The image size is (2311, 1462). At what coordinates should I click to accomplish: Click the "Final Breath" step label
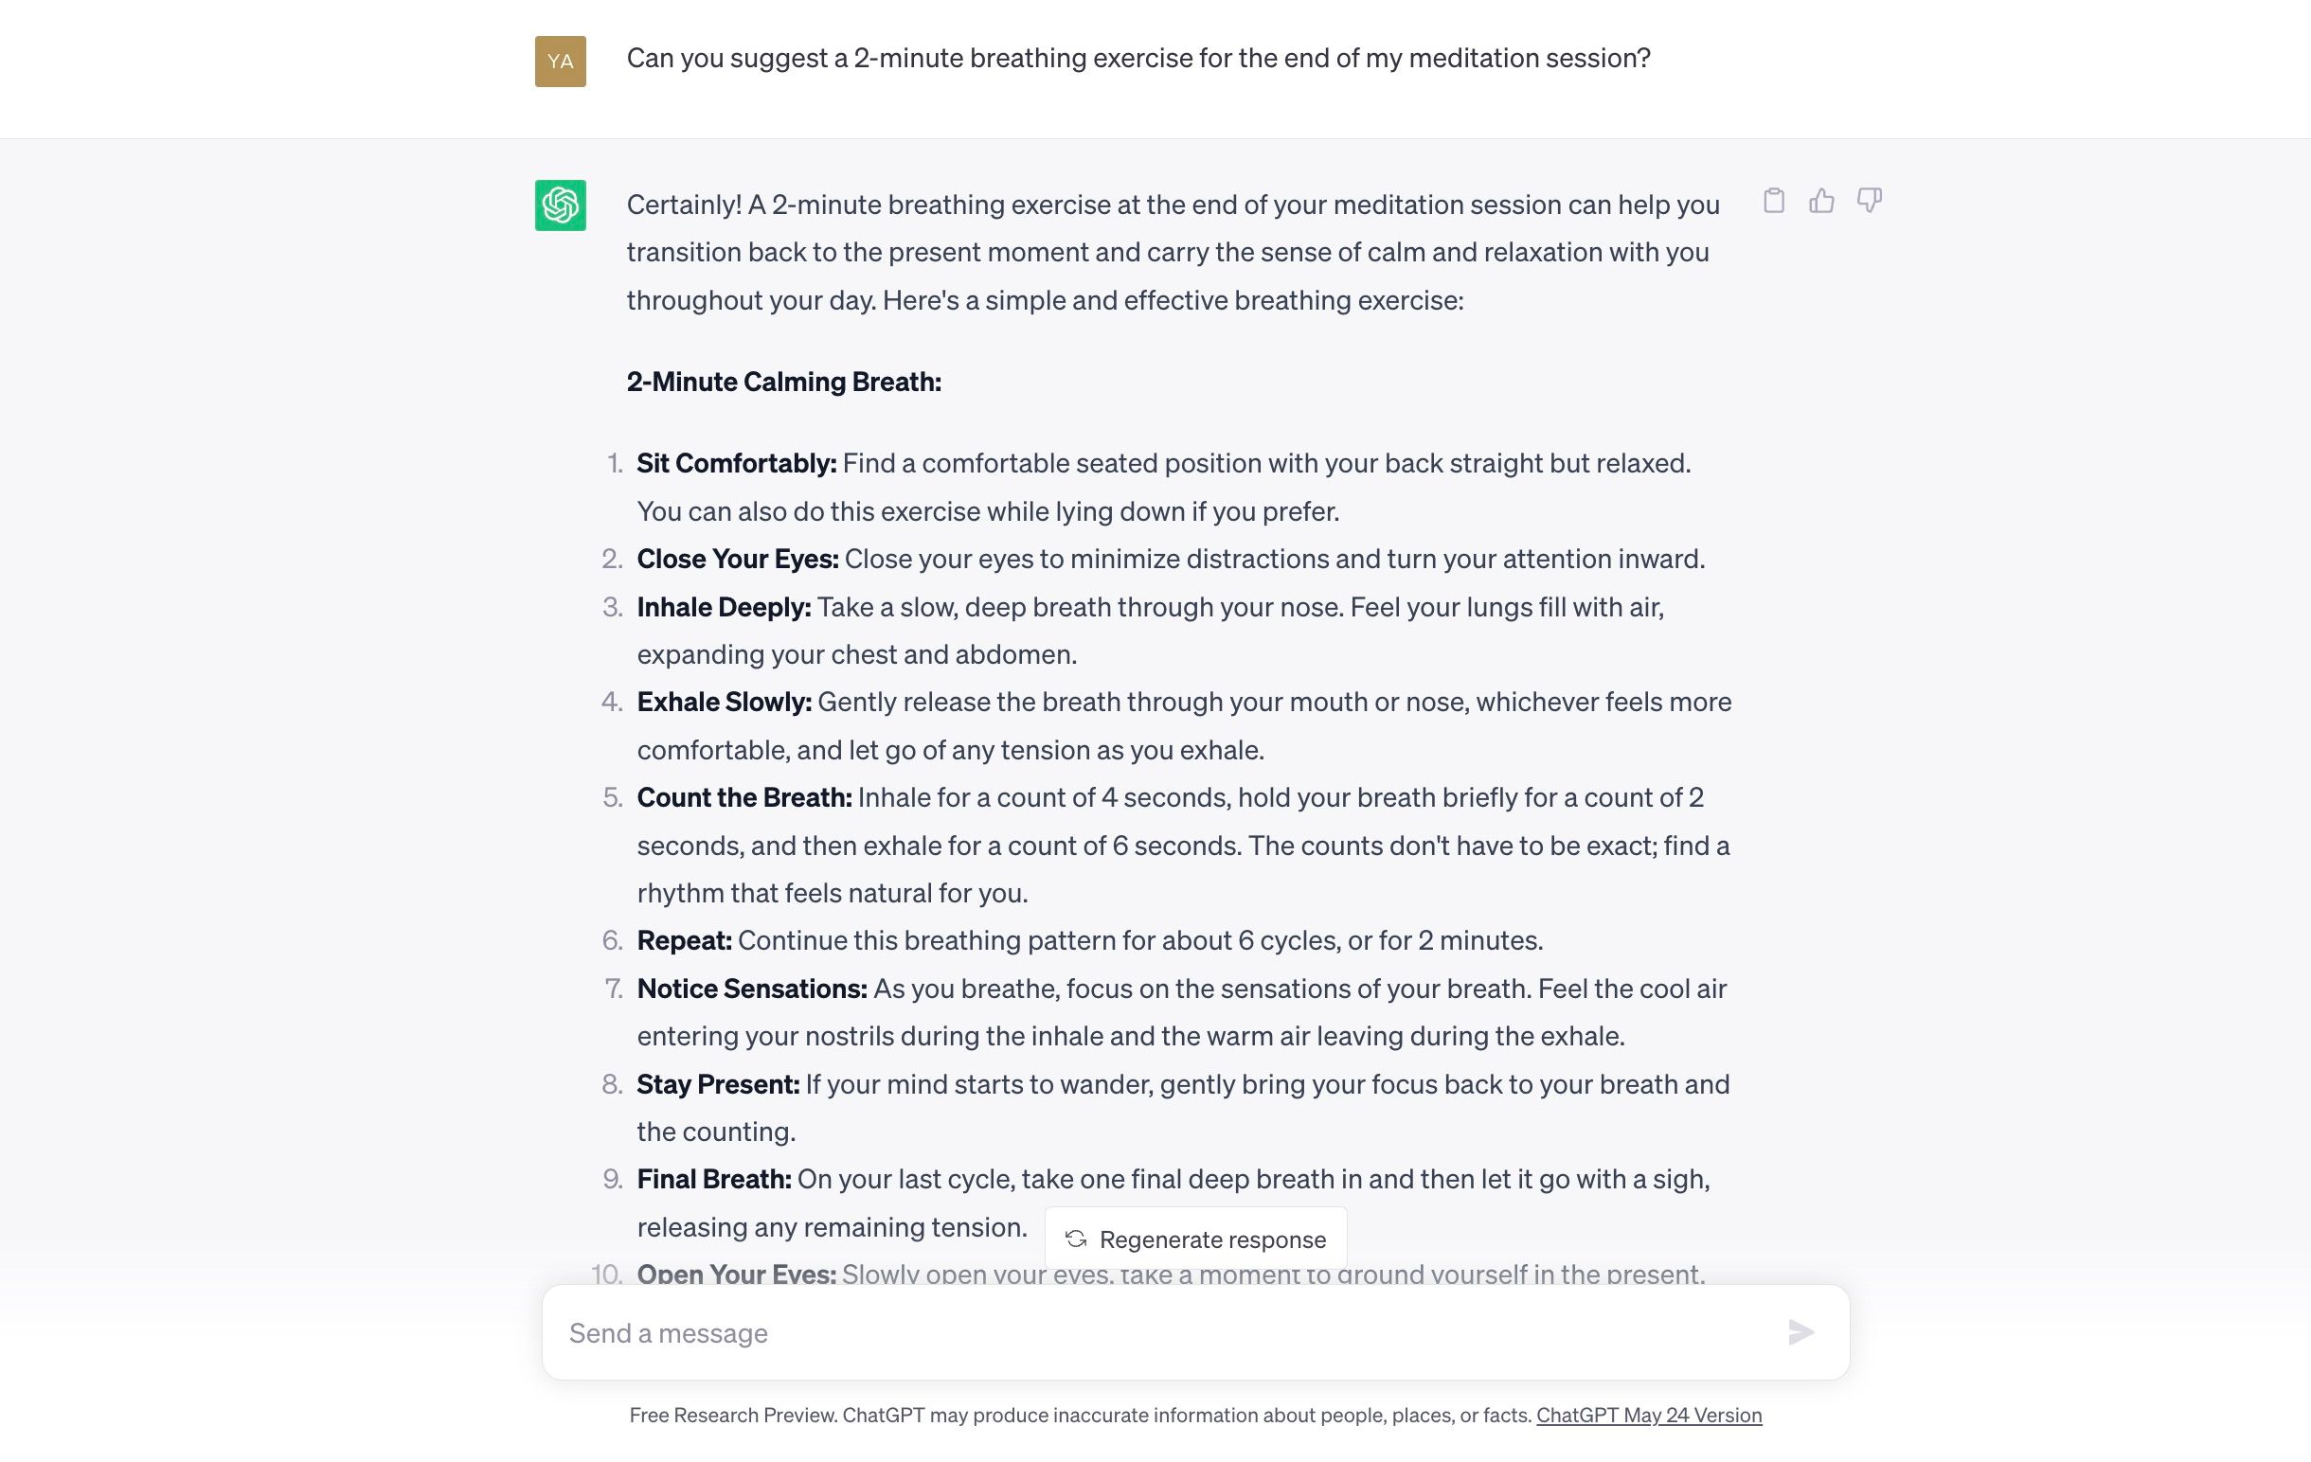tap(714, 1180)
